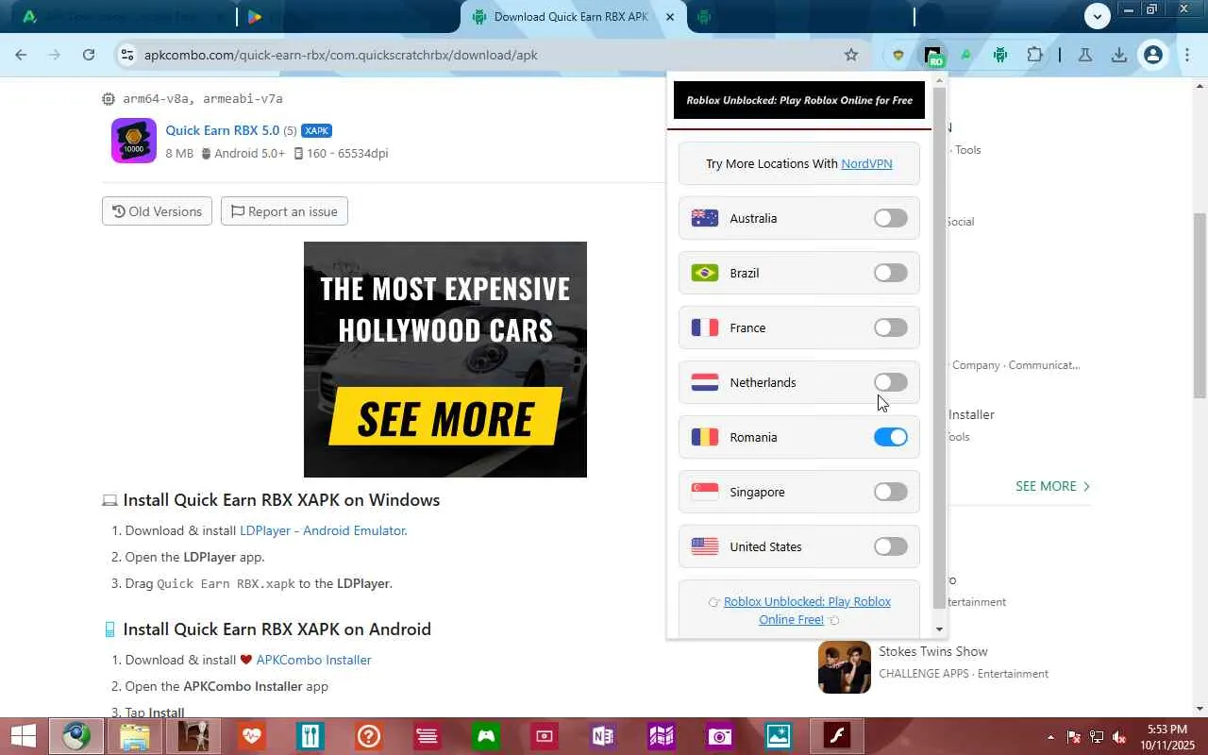Switch on the Netherlands VPN toggle
This screenshot has height=755, width=1208.
tap(890, 382)
